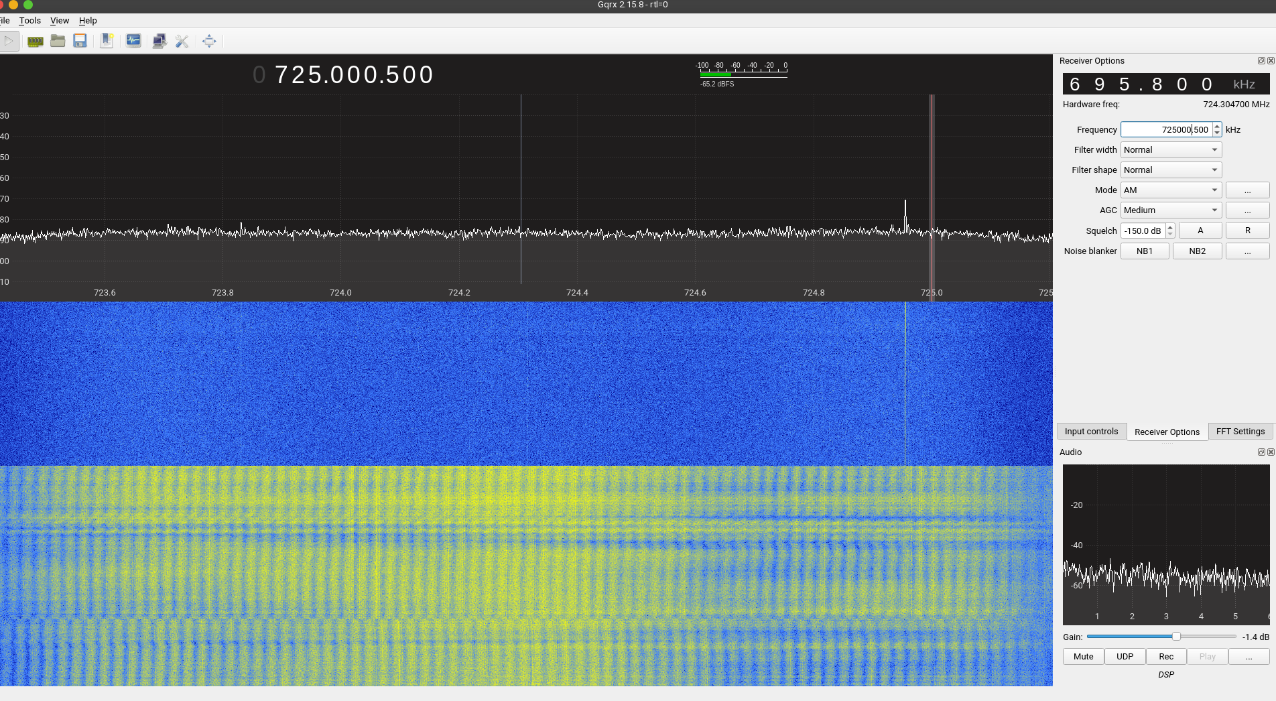Switch to the Input controls tab
Viewport: 1276px width, 701px height.
point(1091,432)
